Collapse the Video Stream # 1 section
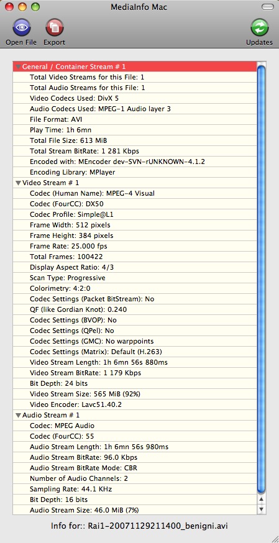Viewport: 279px width, 543px height. click(x=18, y=183)
